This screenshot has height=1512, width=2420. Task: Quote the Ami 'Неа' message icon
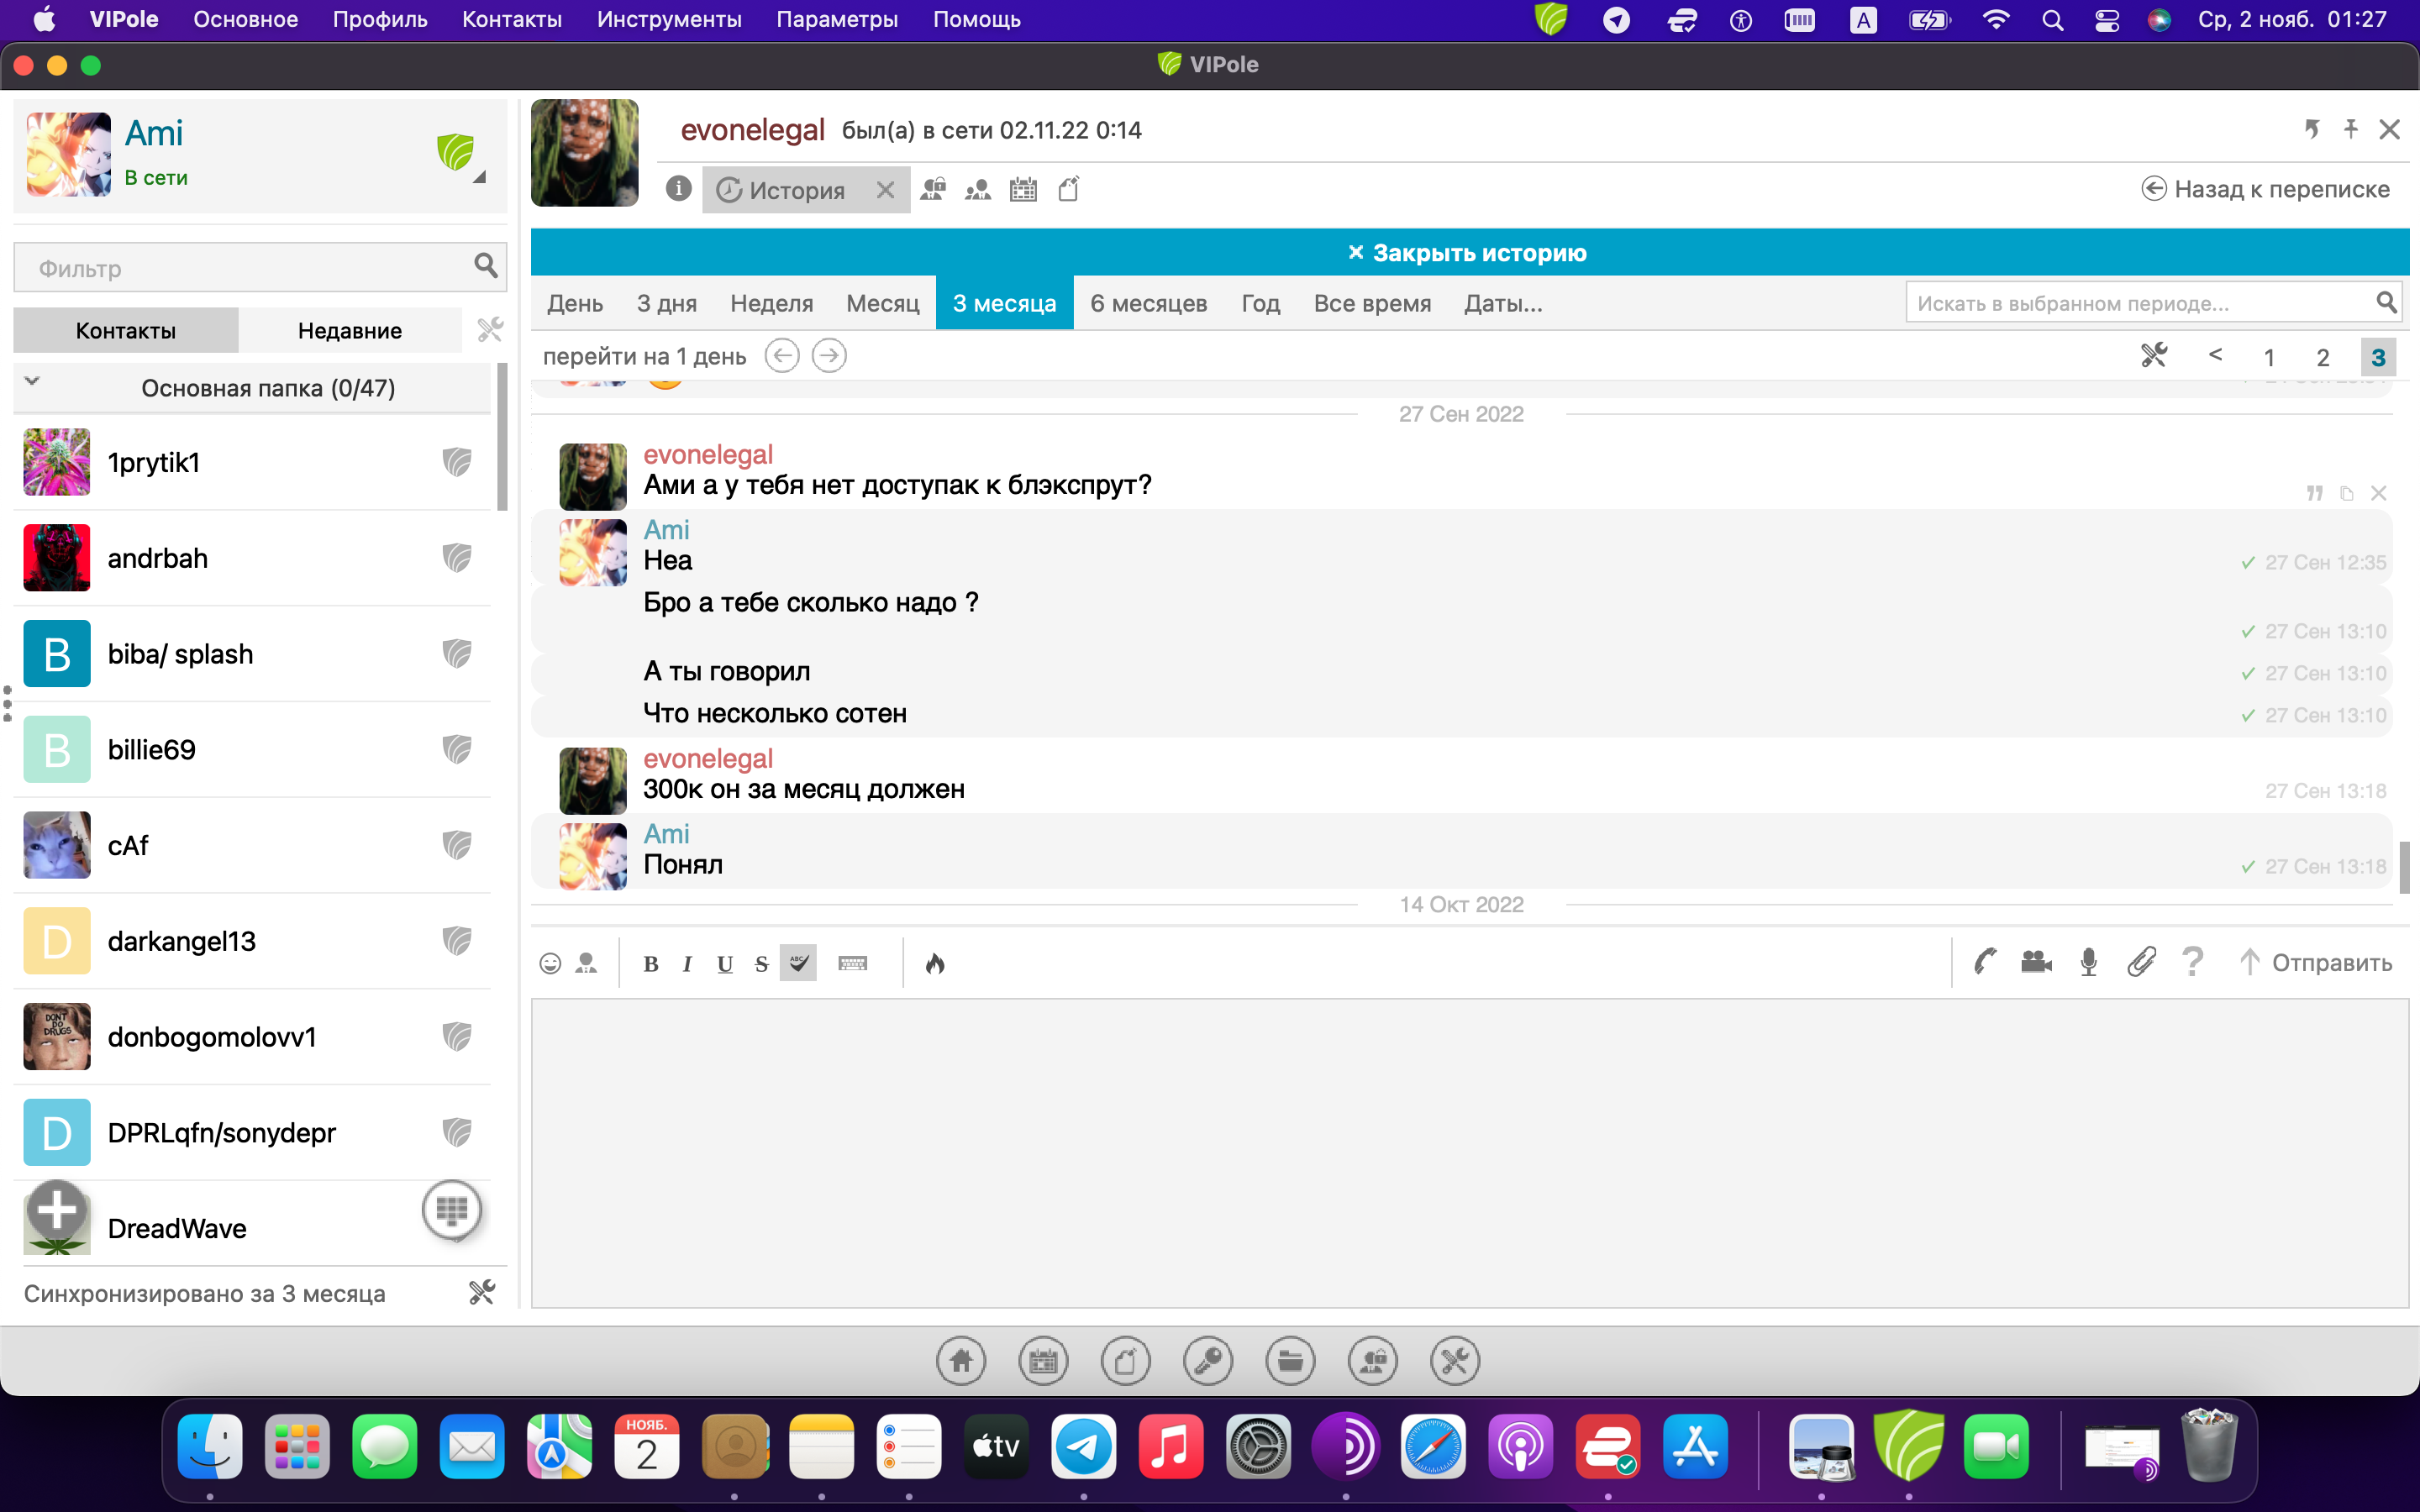(x=2315, y=493)
